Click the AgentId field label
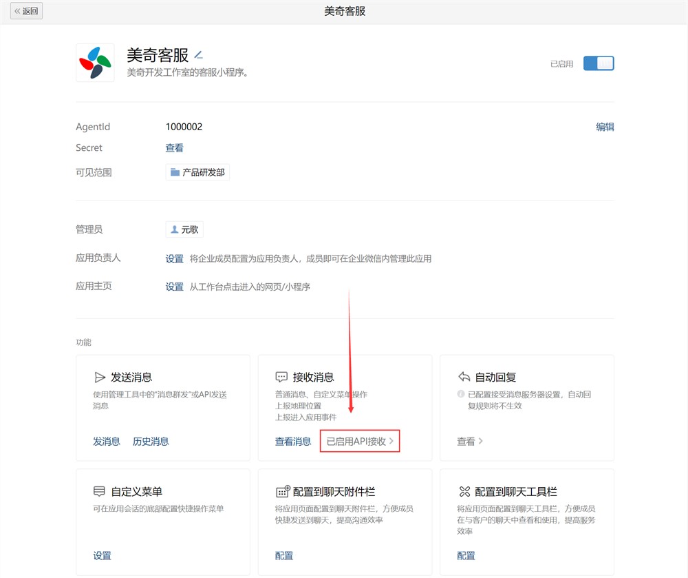This screenshot has height=578, width=688. click(x=93, y=127)
